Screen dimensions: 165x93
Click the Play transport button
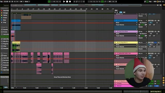pyautogui.click(x=64, y=2)
